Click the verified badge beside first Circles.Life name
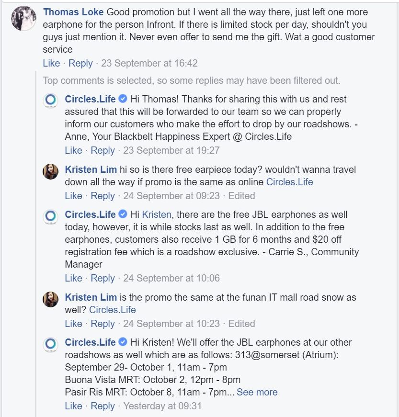 click(123, 99)
